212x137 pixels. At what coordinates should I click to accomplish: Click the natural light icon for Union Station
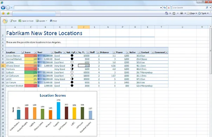click(x=72, y=56)
